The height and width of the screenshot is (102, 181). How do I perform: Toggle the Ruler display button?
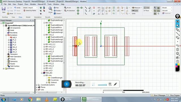pos(135,11)
